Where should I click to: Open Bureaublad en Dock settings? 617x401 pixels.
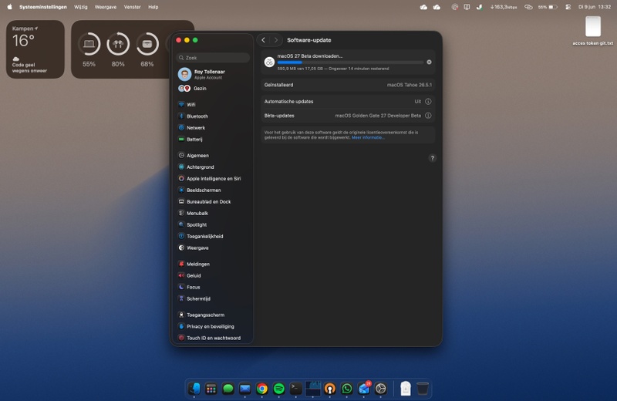[213, 201]
